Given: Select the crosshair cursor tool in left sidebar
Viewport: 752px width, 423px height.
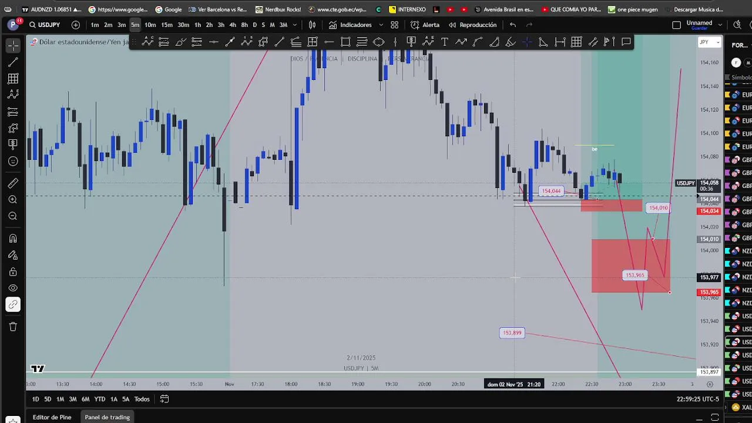Looking at the screenshot, I should (x=13, y=45).
